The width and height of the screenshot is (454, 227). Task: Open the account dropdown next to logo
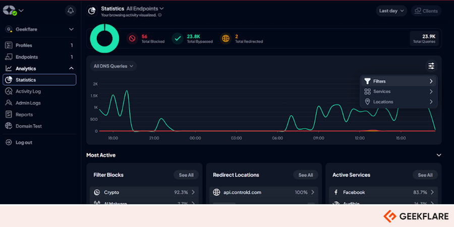click(x=21, y=11)
